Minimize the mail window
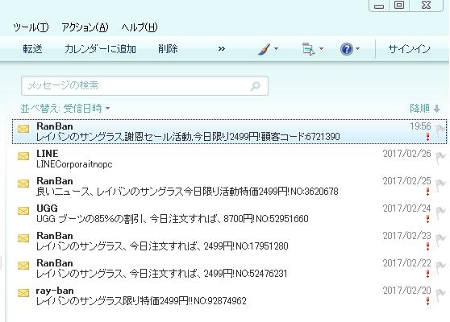The width and height of the screenshot is (450, 322). (379, 6)
